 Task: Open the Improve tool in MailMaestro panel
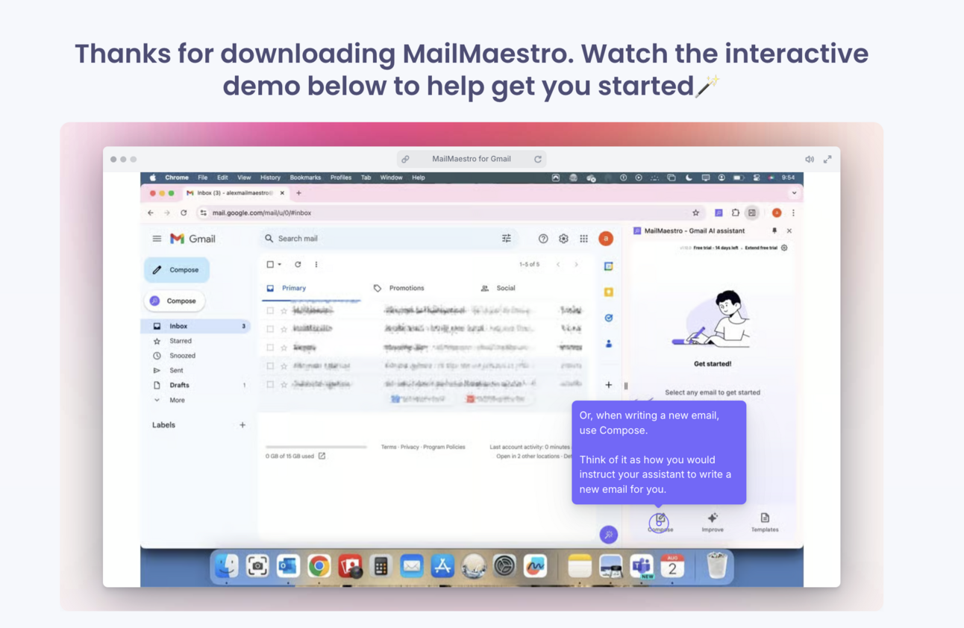click(x=713, y=522)
